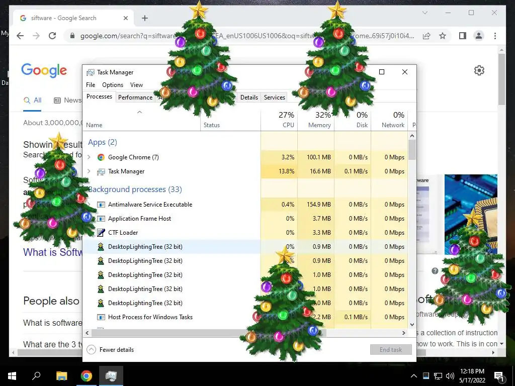Viewport: 515px width, 386px height.
Task: Select the Application Frame Host row
Action: [245, 219]
